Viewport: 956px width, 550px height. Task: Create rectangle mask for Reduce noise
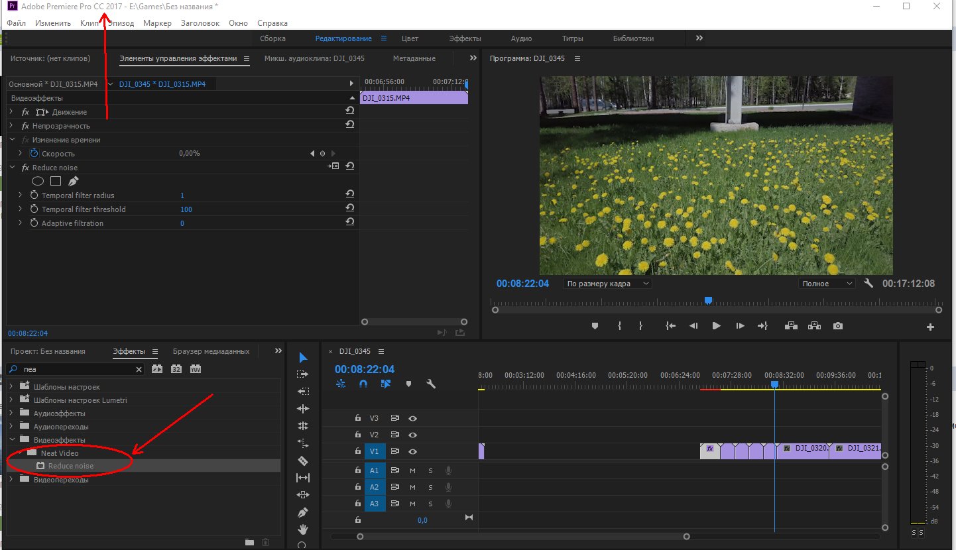(x=56, y=181)
